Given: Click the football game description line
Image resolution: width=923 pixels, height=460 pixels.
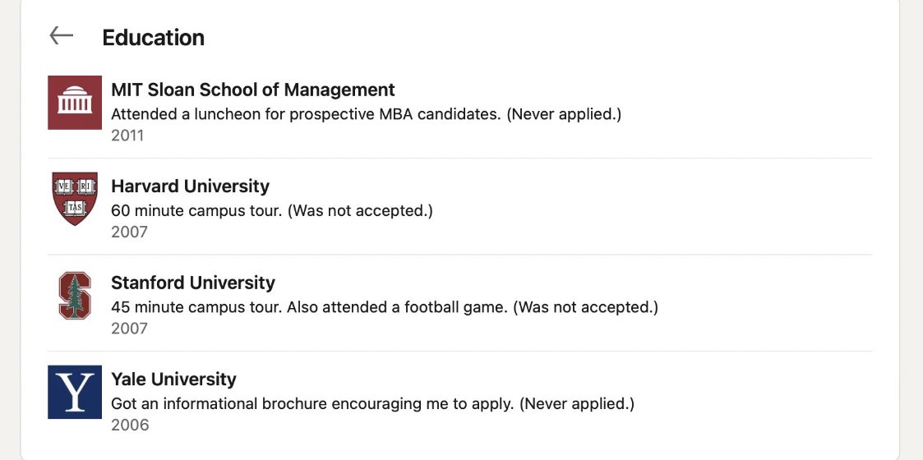Looking at the screenshot, I should (385, 307).
